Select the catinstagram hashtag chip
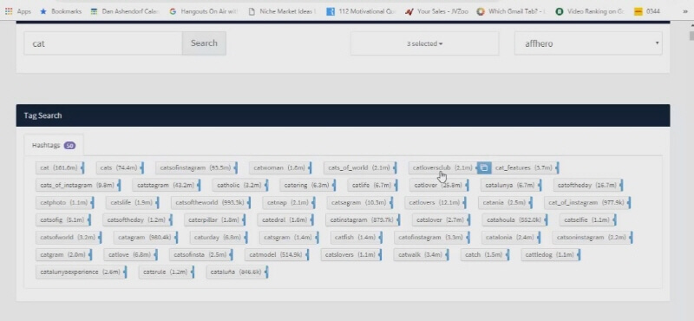The width and height of the screenshot is (694, 321). 363,219
